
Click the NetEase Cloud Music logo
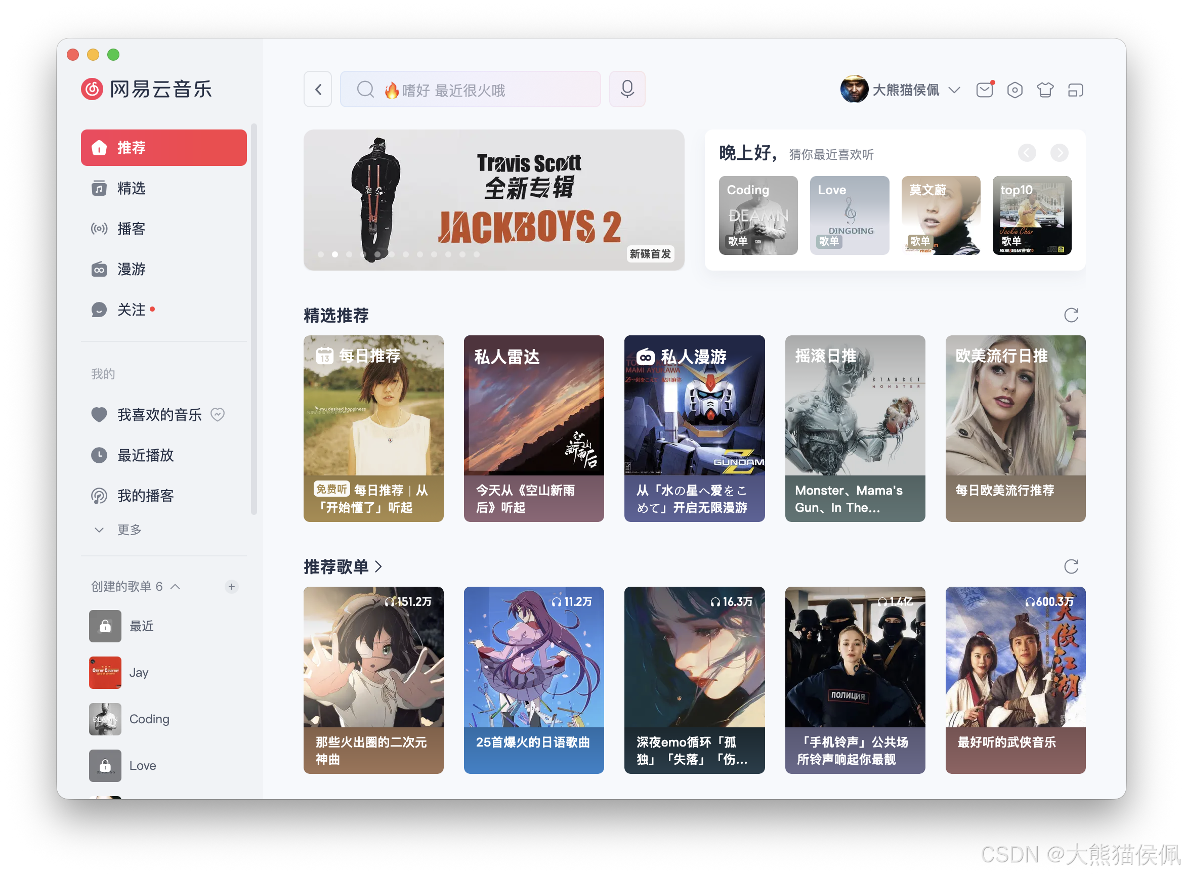147,89
